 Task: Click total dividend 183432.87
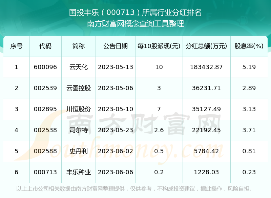point(206,67)
